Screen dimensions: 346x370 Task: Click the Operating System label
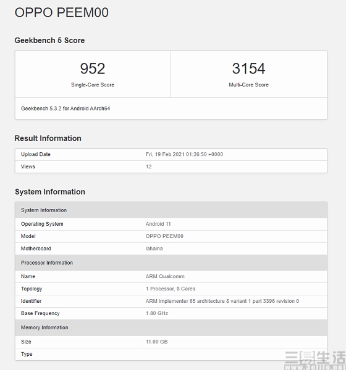pyautogui.click(x=42, y=224)
